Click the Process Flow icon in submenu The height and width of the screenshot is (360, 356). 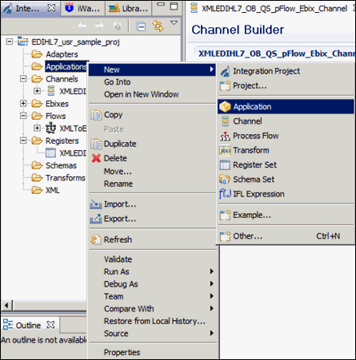point(225,136)
